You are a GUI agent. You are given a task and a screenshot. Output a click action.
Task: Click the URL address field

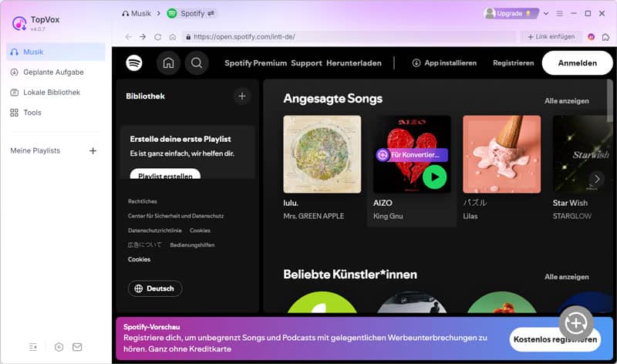point(347,36)
